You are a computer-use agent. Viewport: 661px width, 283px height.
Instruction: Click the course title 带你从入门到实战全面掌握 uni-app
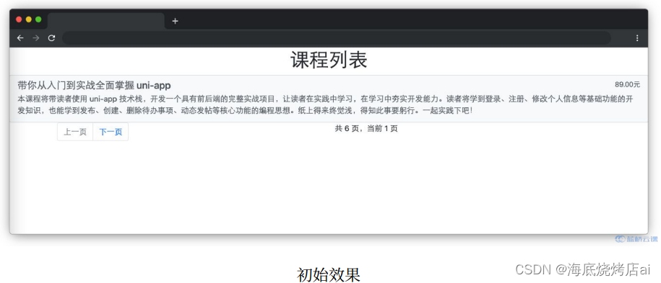coord(94,86)
